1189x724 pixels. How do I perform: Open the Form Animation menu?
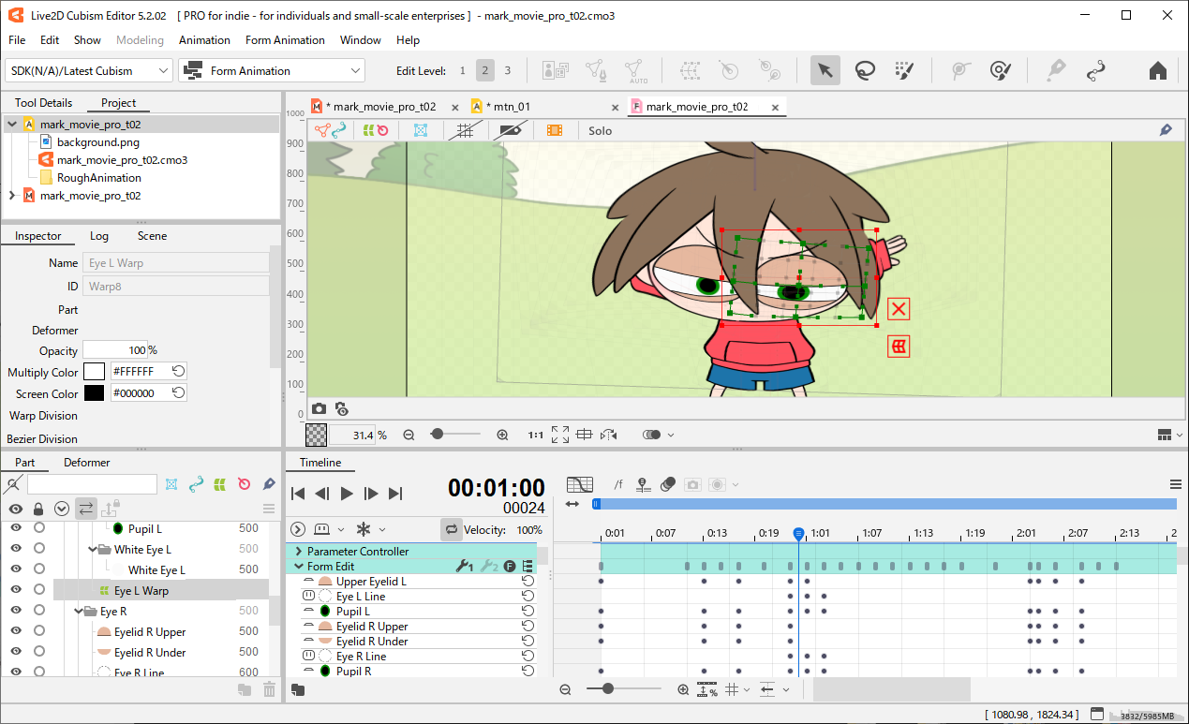point(285,40)
